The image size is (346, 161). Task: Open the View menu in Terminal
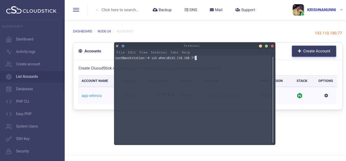[x=143, y=52]
